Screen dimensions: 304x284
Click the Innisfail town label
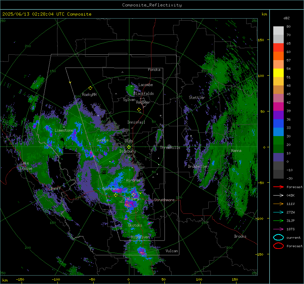[x=136, y=122]
